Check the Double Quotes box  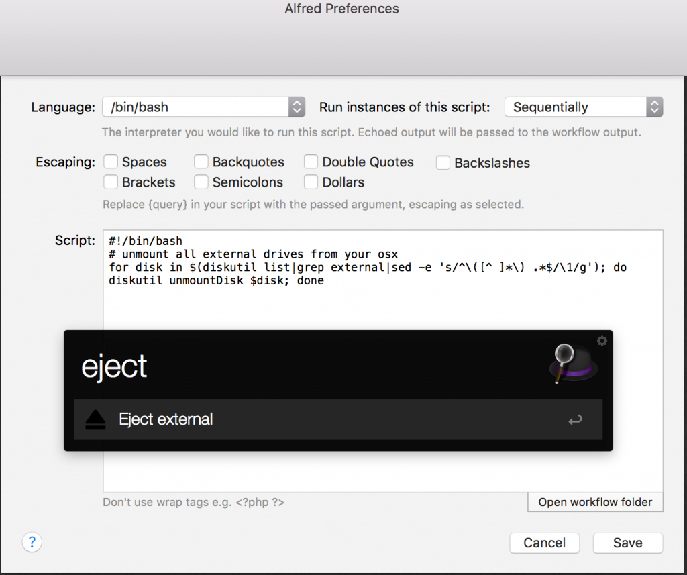coord(311,162)
